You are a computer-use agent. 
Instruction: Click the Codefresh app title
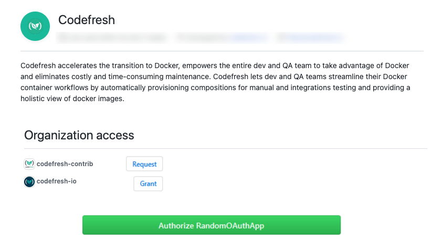click(x=87, y=20)
